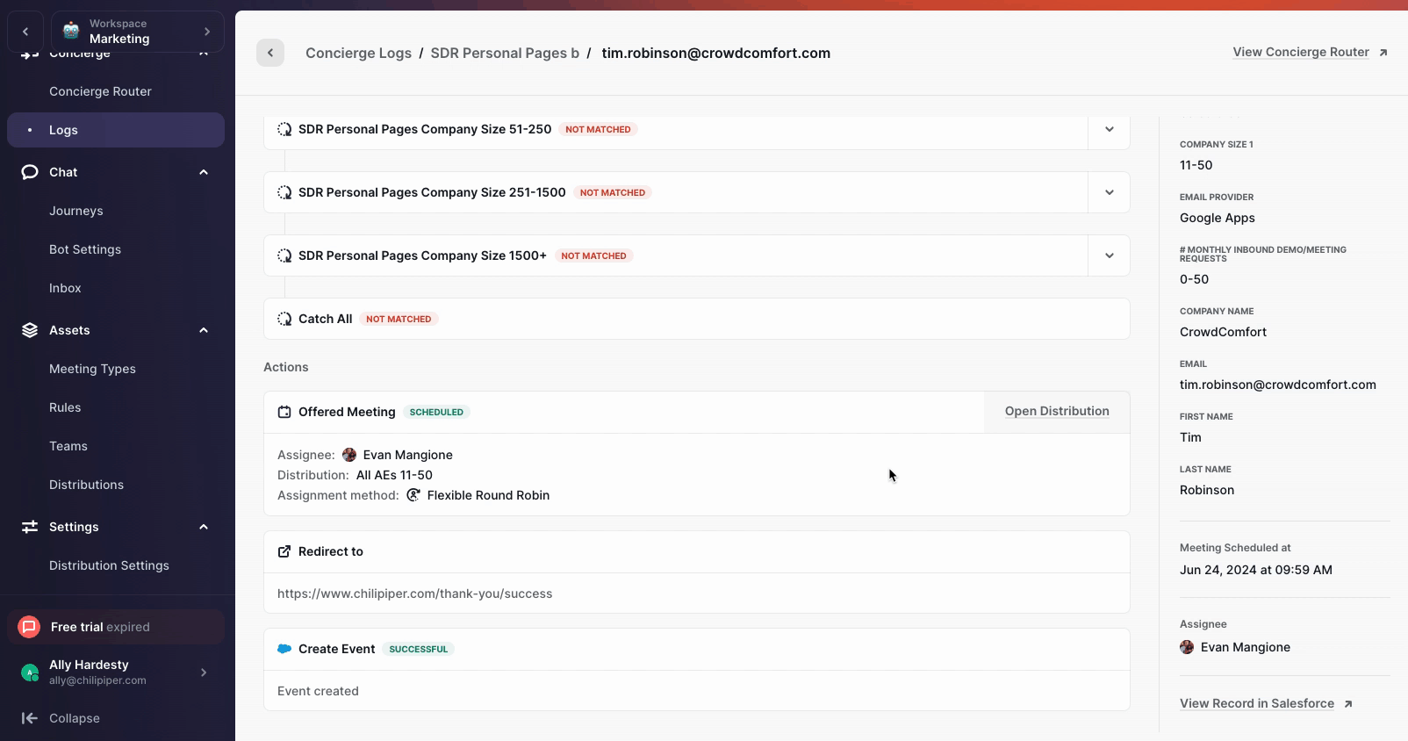This screenshot has width=1408, height=741.
Task: Click the Event created text
Action: click(318, 691)
